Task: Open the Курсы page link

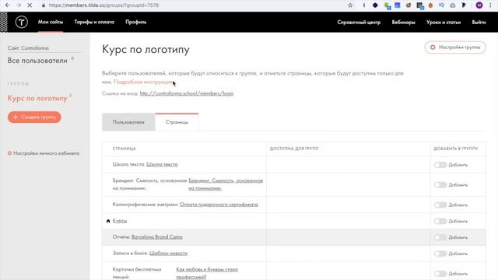Action: [120, 221]
